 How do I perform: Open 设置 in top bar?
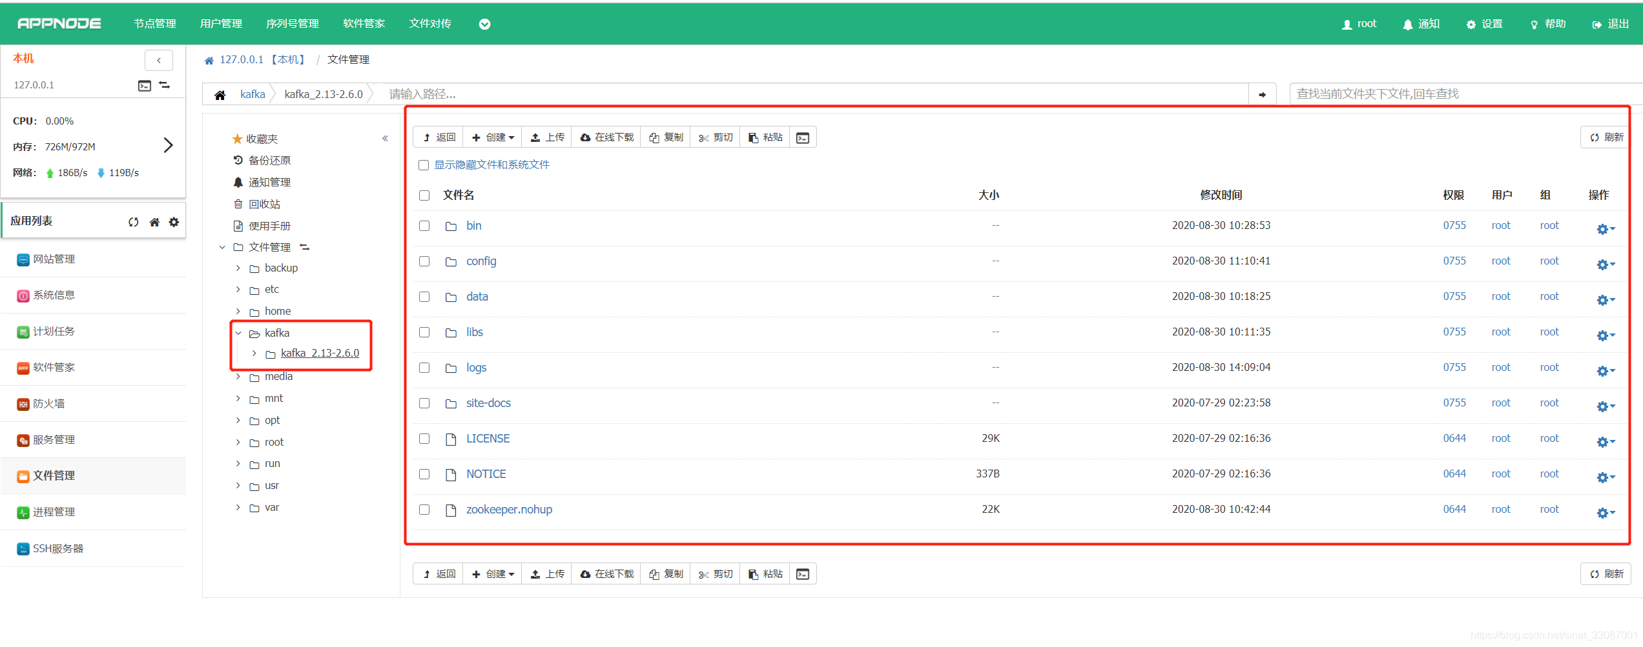(x=1484, y=24)
